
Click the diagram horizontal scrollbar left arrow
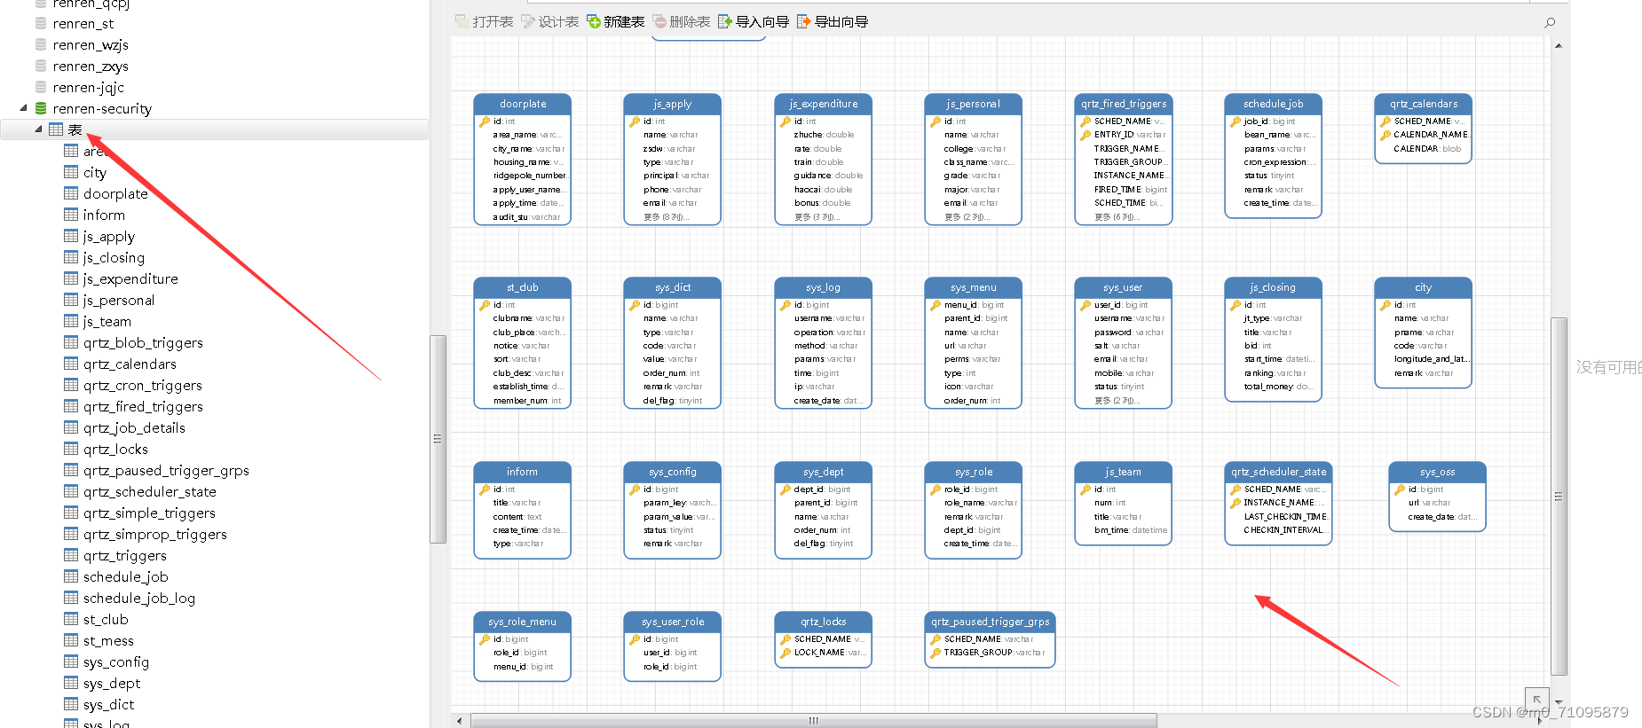coord(459,721)
